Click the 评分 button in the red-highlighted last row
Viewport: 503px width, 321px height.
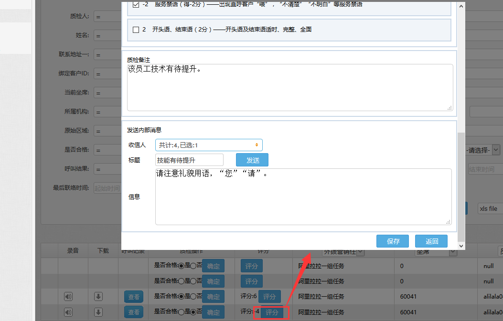point(272,313)
